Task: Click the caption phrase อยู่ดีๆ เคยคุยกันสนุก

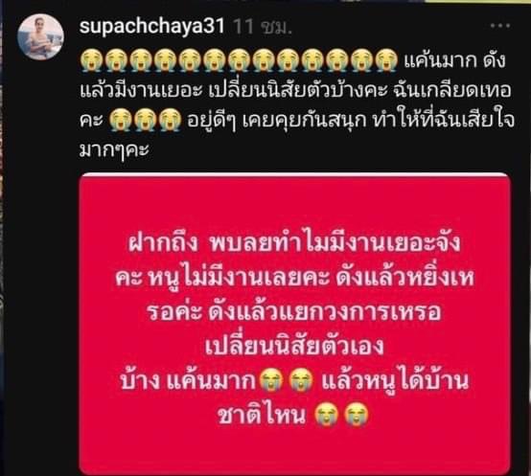Action: coord(277,121)
